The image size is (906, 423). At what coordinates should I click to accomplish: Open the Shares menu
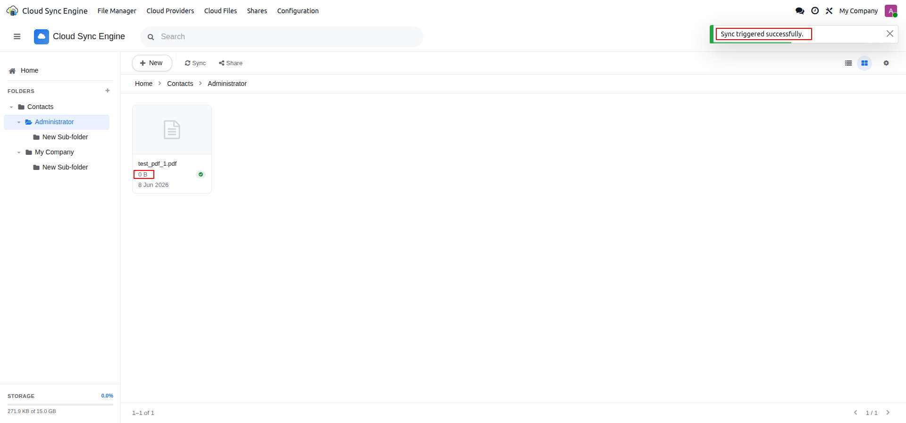point(257,11)
